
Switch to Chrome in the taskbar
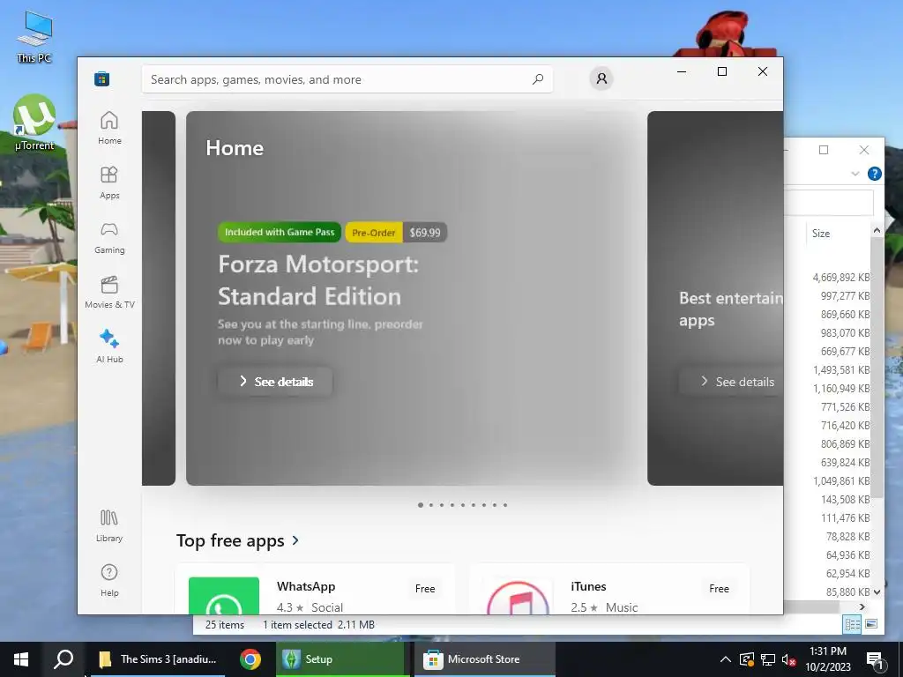250,659
